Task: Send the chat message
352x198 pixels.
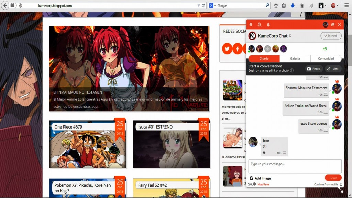Action: click(x=333, y=178)
